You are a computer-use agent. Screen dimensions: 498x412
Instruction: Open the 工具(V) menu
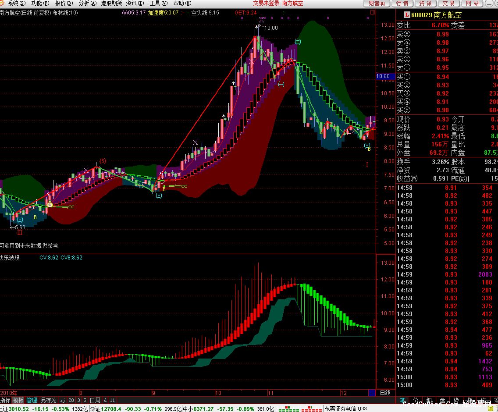[x=159, y=3]
